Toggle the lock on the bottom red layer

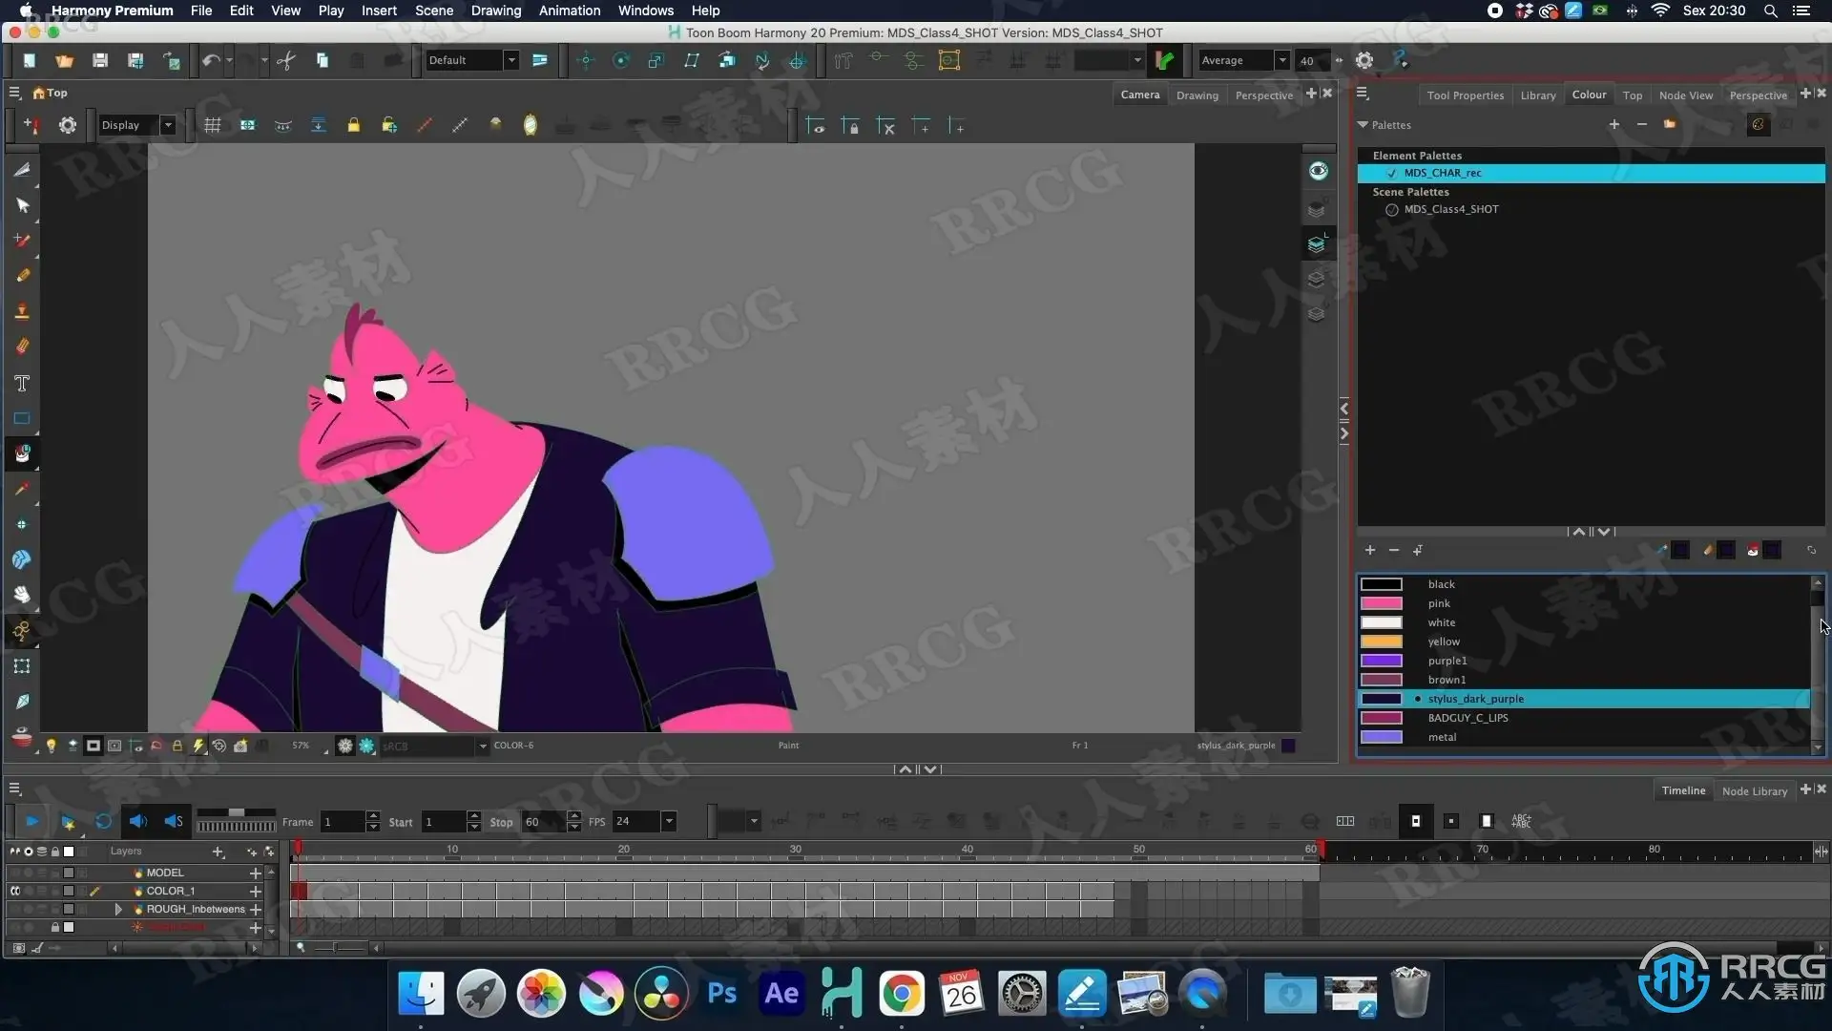coord(55,927)
